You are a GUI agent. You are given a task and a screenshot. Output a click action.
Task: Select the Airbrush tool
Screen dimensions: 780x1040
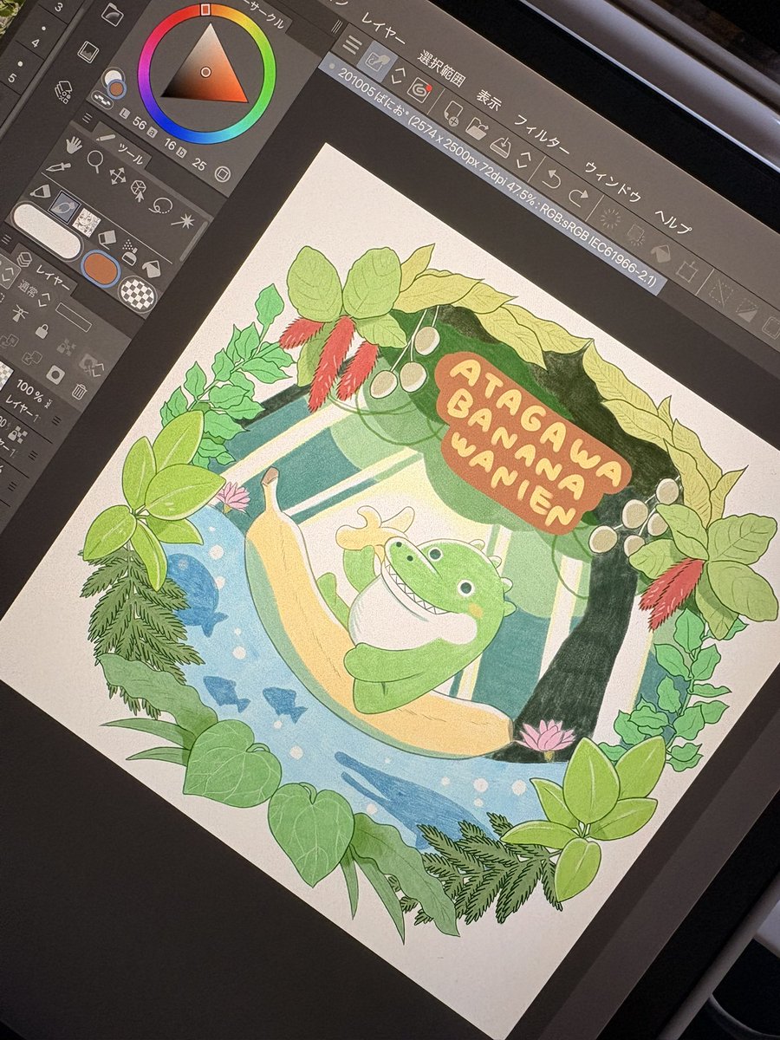(x=129, y=251)
